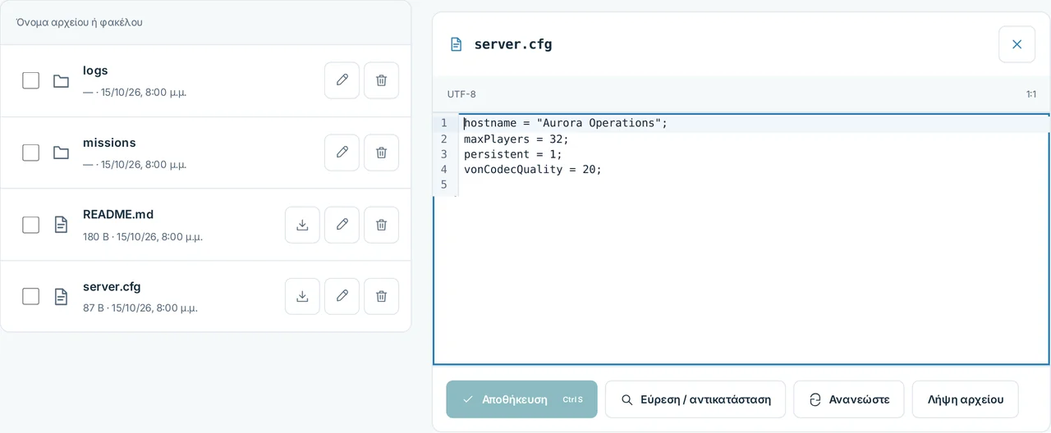Click the Λήψη αρχείου download button
1051x433 pixels.
[x=965, y=399]
